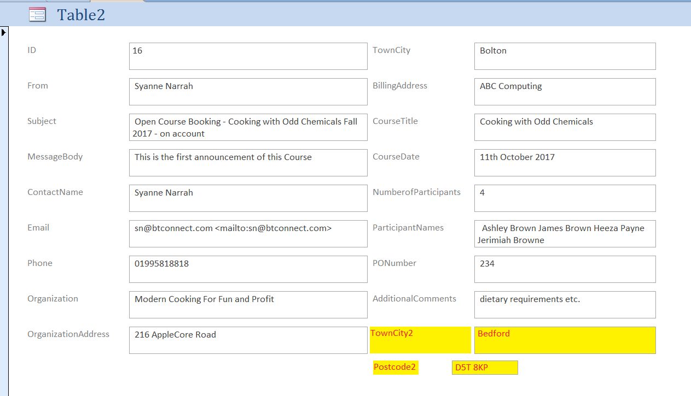Click the CourseDate label
Screen dimensions: 691x396
(396, 157)
